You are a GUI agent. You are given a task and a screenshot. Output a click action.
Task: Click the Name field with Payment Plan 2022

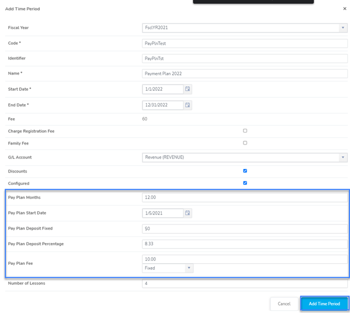pyautogui.click(x=245, y=74)
